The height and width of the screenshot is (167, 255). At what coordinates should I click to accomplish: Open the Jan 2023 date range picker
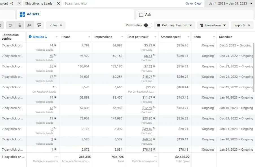(230, 3)
